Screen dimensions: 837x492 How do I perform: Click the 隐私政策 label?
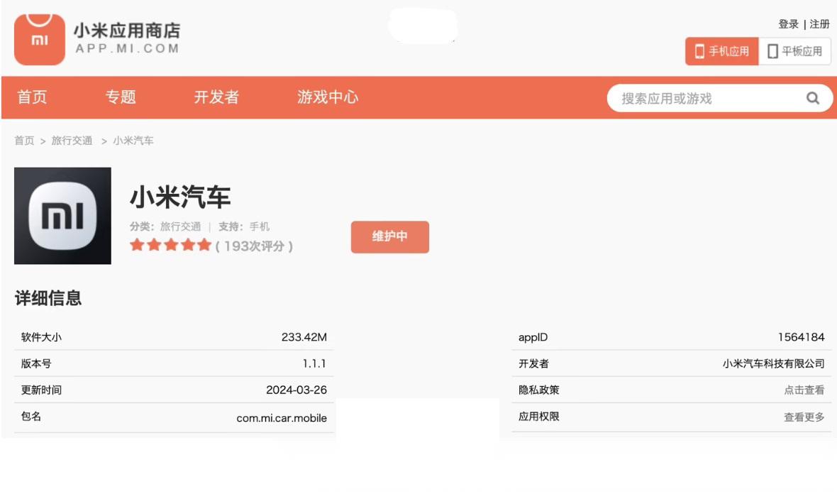[538, 390]
